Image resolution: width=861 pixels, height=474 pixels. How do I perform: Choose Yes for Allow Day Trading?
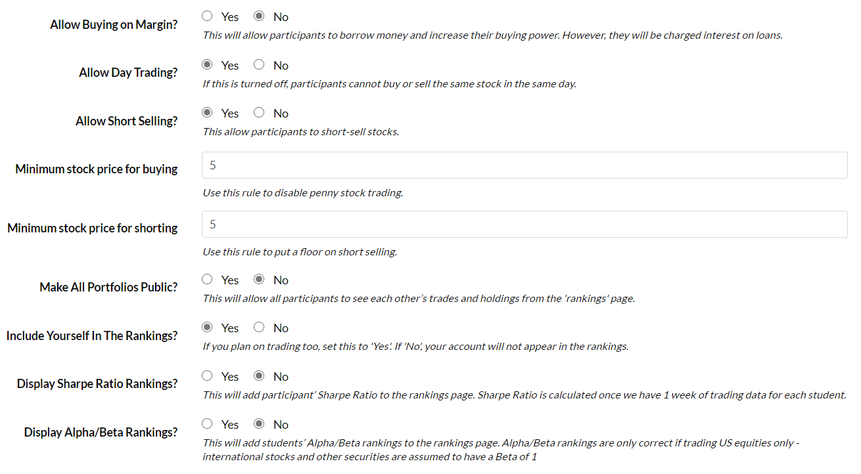click(208, 65)
